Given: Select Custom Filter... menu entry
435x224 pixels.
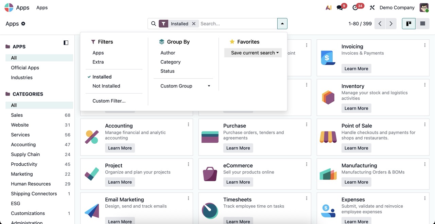Looking at the screenshot, I should point(109,101).
